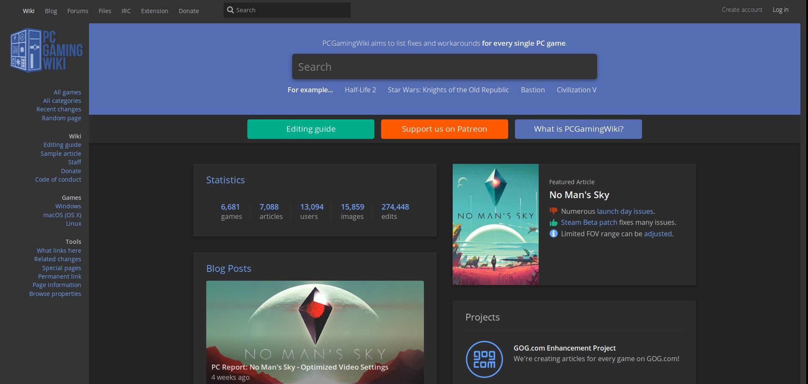The height and width of the screenshot is (384, 808).
Task: Click the blue info icon beside Limited FOV
Action: (553, 233)
